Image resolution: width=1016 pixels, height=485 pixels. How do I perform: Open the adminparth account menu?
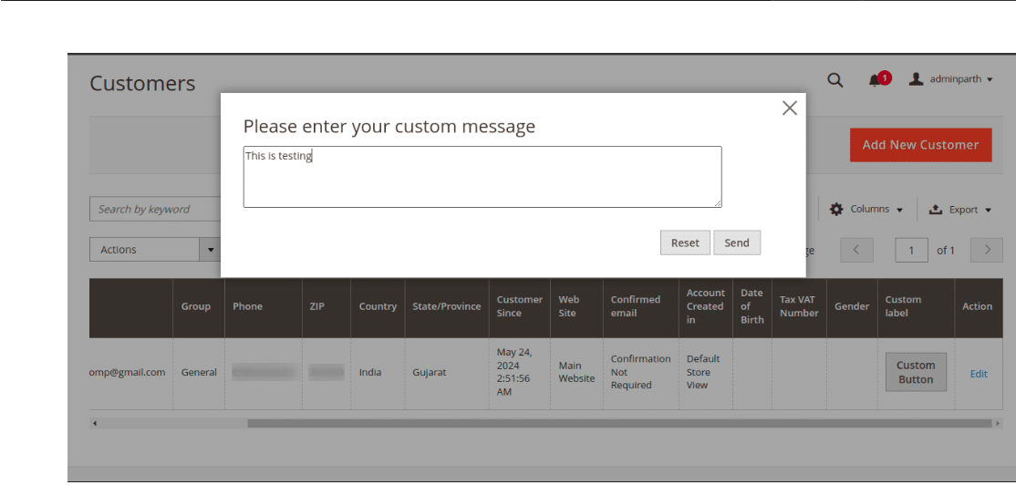click(x=950, y=79)
